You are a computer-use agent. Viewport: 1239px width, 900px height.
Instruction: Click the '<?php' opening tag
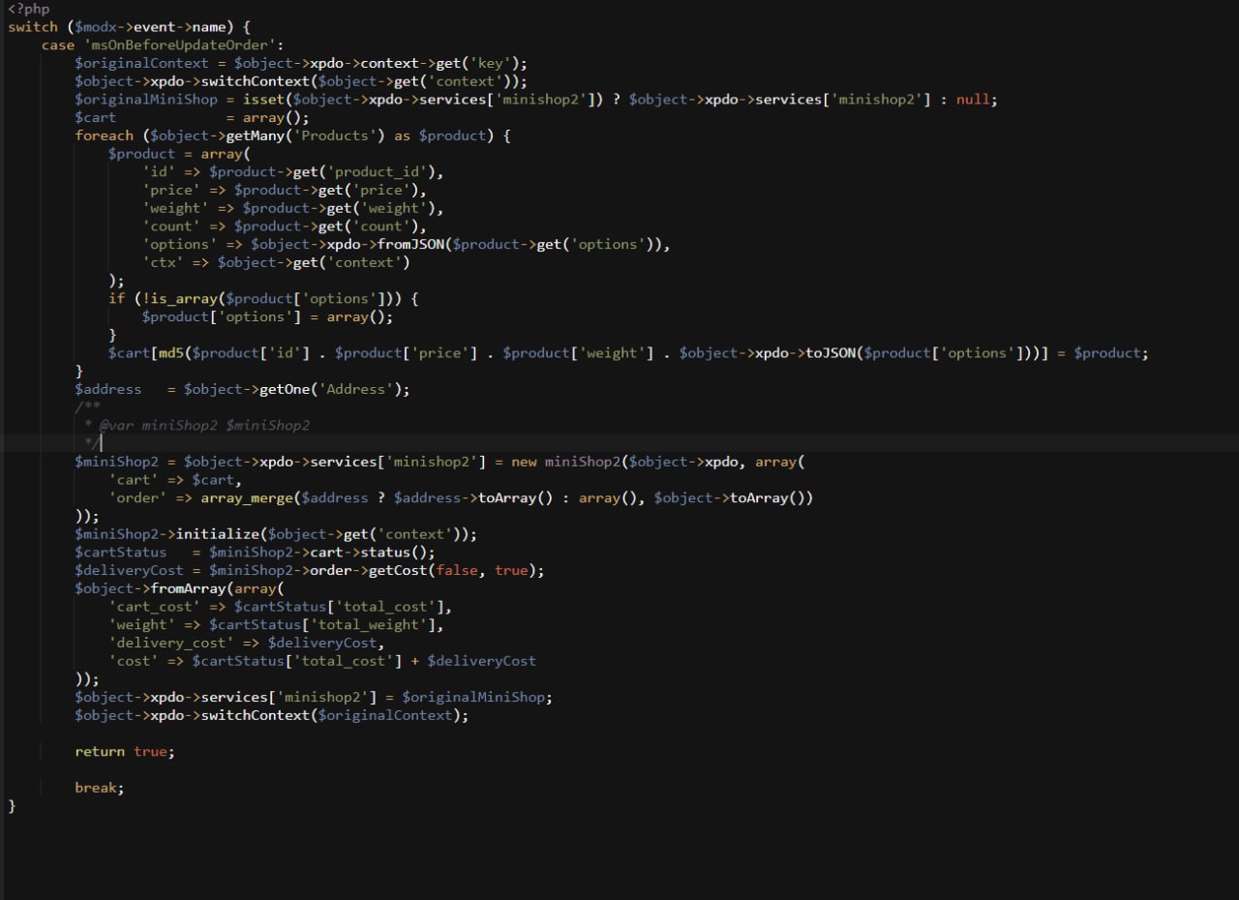[29, 9]
